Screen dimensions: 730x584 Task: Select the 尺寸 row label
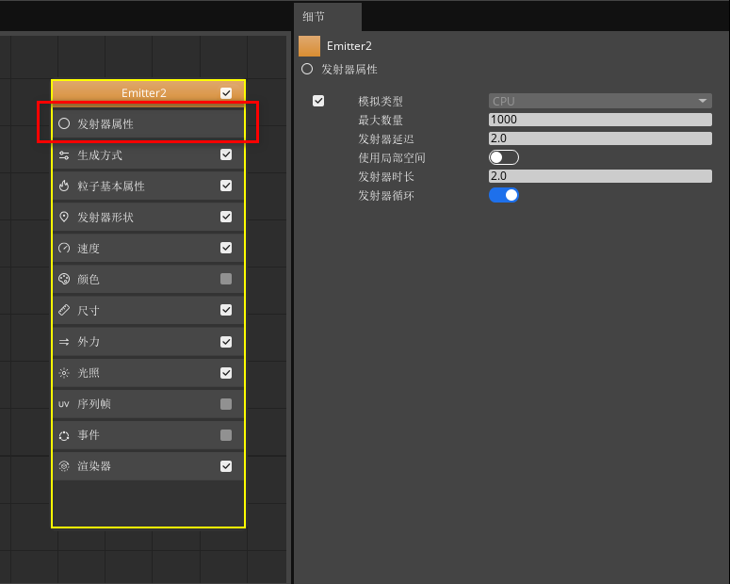[89, 310]
